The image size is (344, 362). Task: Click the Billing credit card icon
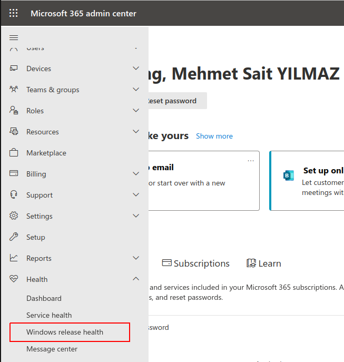[14, 173]
